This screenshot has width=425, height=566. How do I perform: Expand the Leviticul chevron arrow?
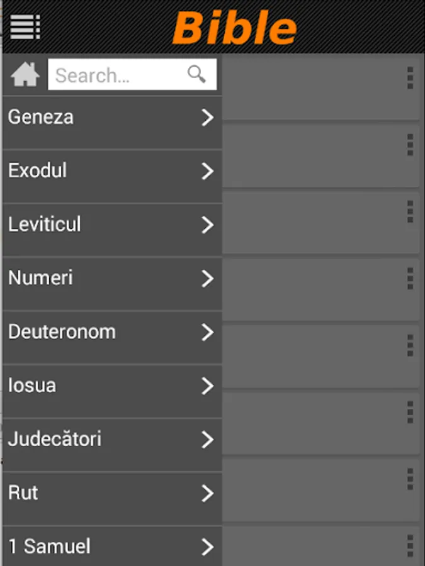[207, 225]
